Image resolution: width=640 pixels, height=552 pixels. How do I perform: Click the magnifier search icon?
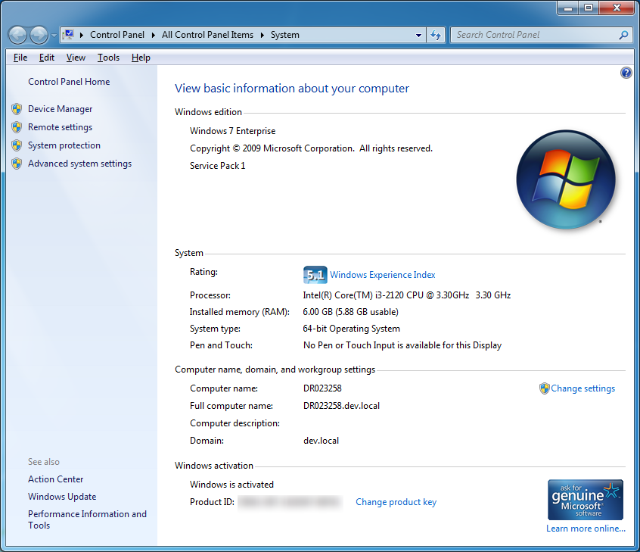point(623,35)
